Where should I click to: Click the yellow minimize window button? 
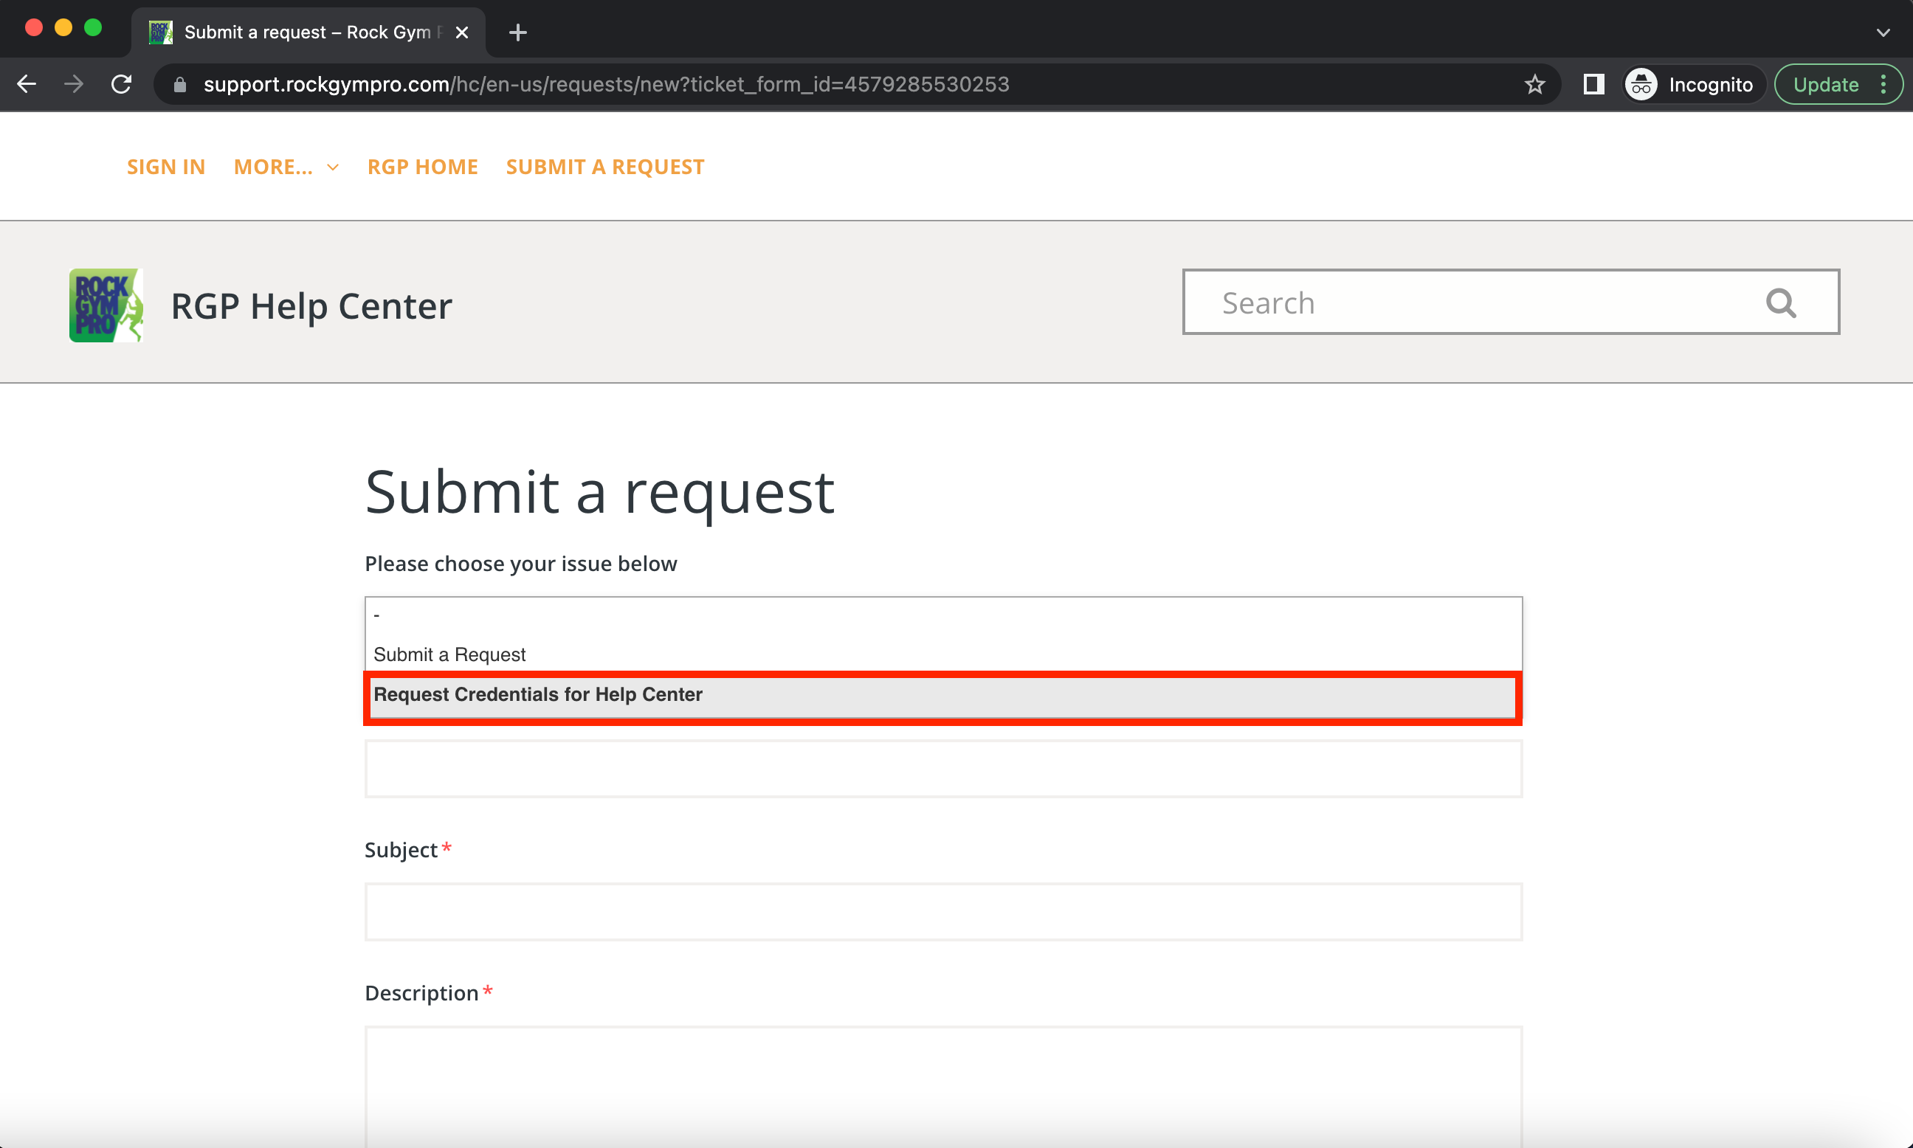point(63,28)
